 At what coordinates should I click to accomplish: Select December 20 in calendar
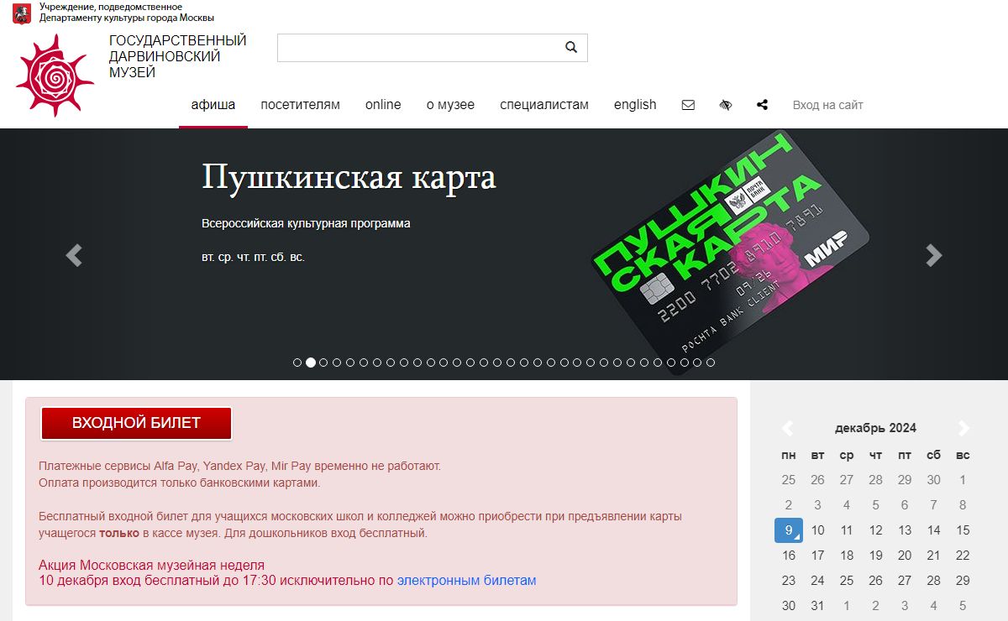click(905, 556)
